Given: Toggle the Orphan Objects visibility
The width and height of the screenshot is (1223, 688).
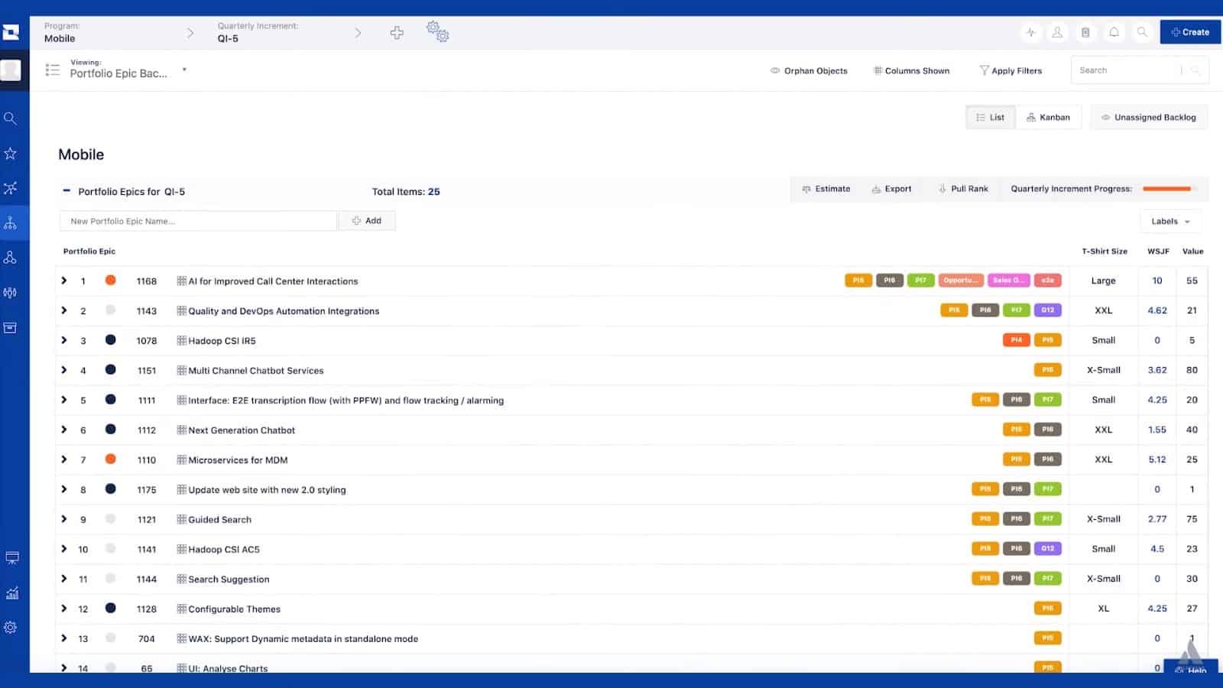Looking at the screenshot, I should pos(809,70).
